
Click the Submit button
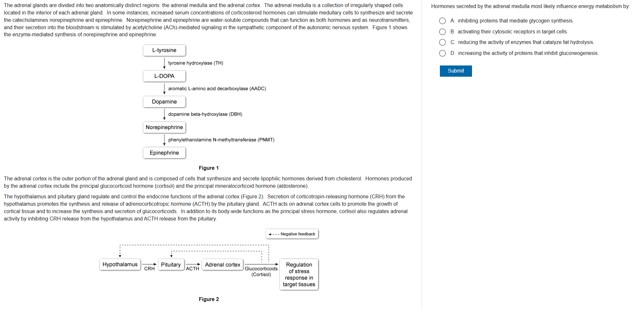(x=456, y=71)
